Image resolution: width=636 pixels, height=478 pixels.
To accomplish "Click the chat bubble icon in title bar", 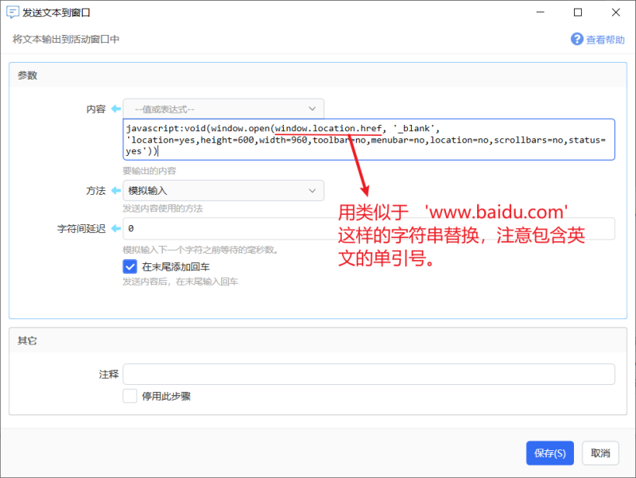I will (x=13, y=12).
